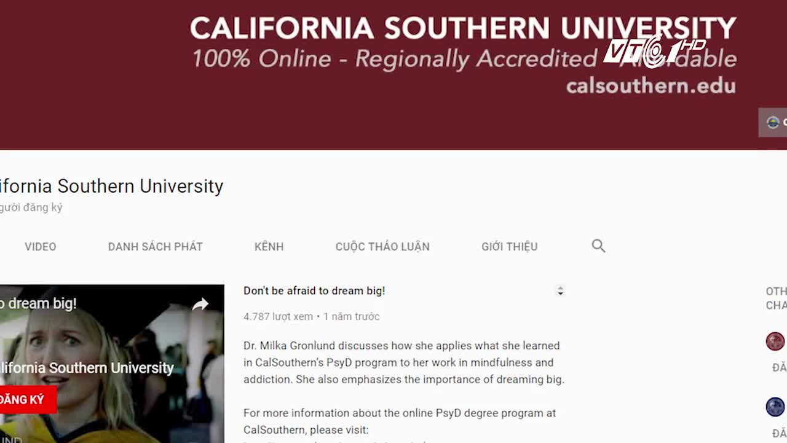Viewport: 787px width, 443px height.
Task: Open the banner link globe icon
Action: [773, 122]
